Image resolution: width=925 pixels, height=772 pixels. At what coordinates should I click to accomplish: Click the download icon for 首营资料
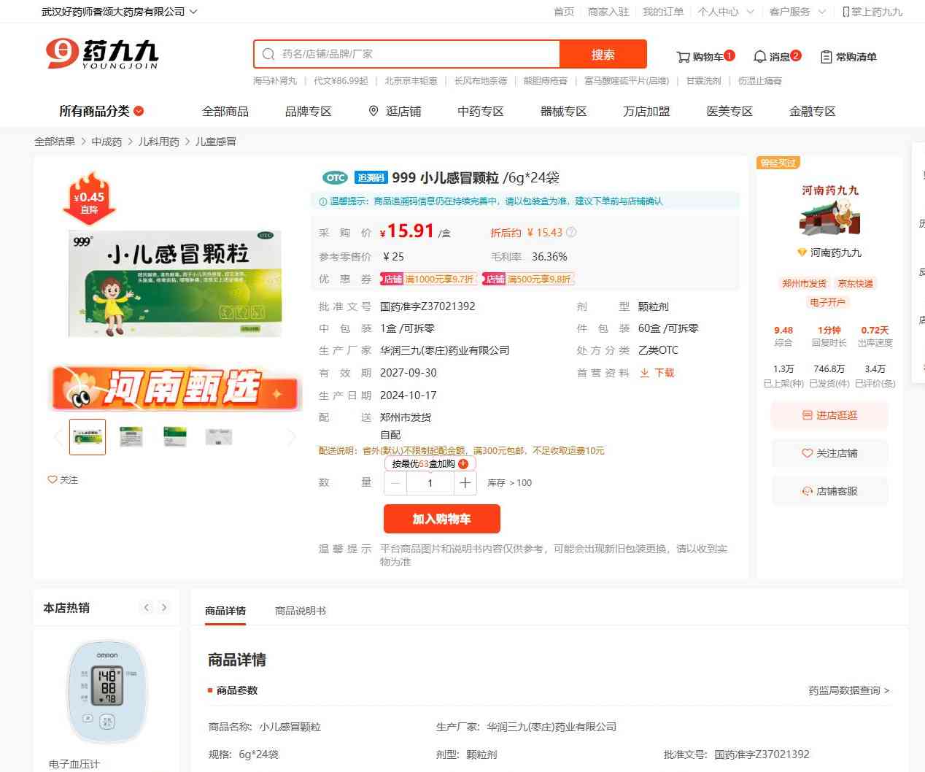[x=645, y=373]
